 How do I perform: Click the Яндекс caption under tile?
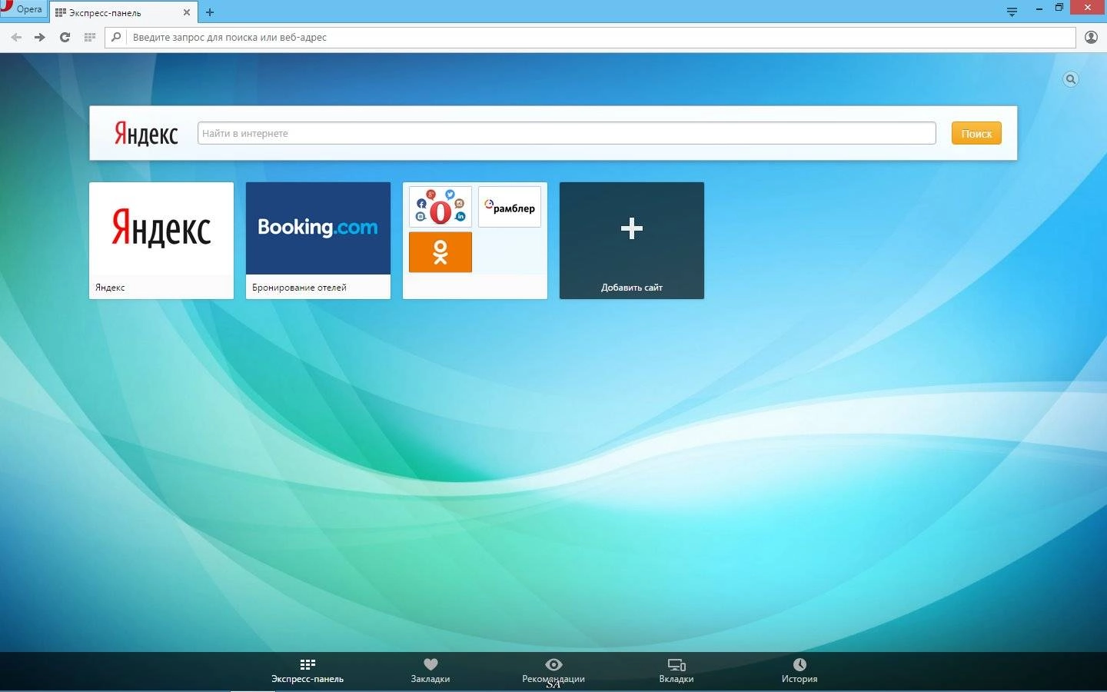pos(110,288)
